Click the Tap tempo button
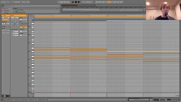This screenshot has height=102, width=181. [2, 2]
